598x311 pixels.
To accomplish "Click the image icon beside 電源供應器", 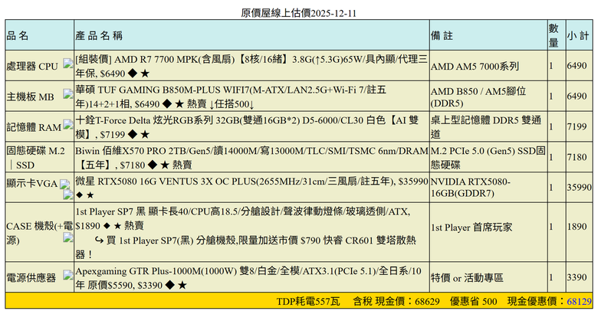I will (68, 275).
